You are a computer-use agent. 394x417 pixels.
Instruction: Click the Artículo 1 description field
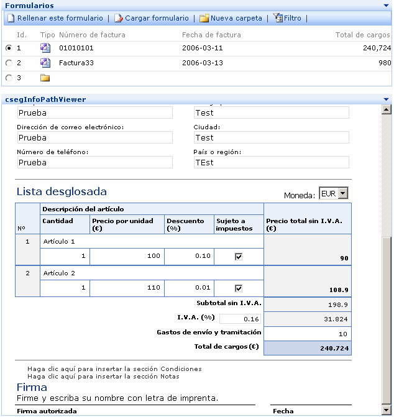[x=152, y=242]
